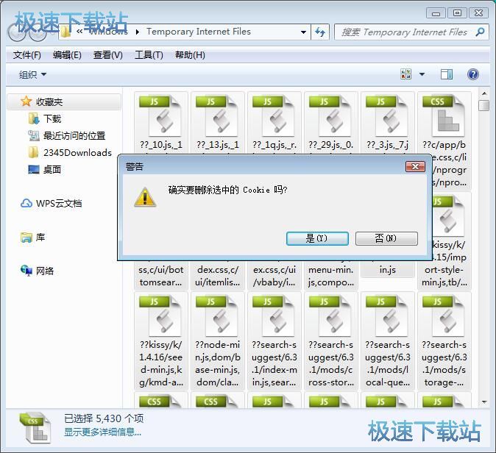Click the vertical scrollbar thumb

(484, 106)
